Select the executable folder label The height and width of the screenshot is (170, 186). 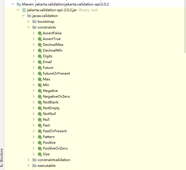click(47, 166)
